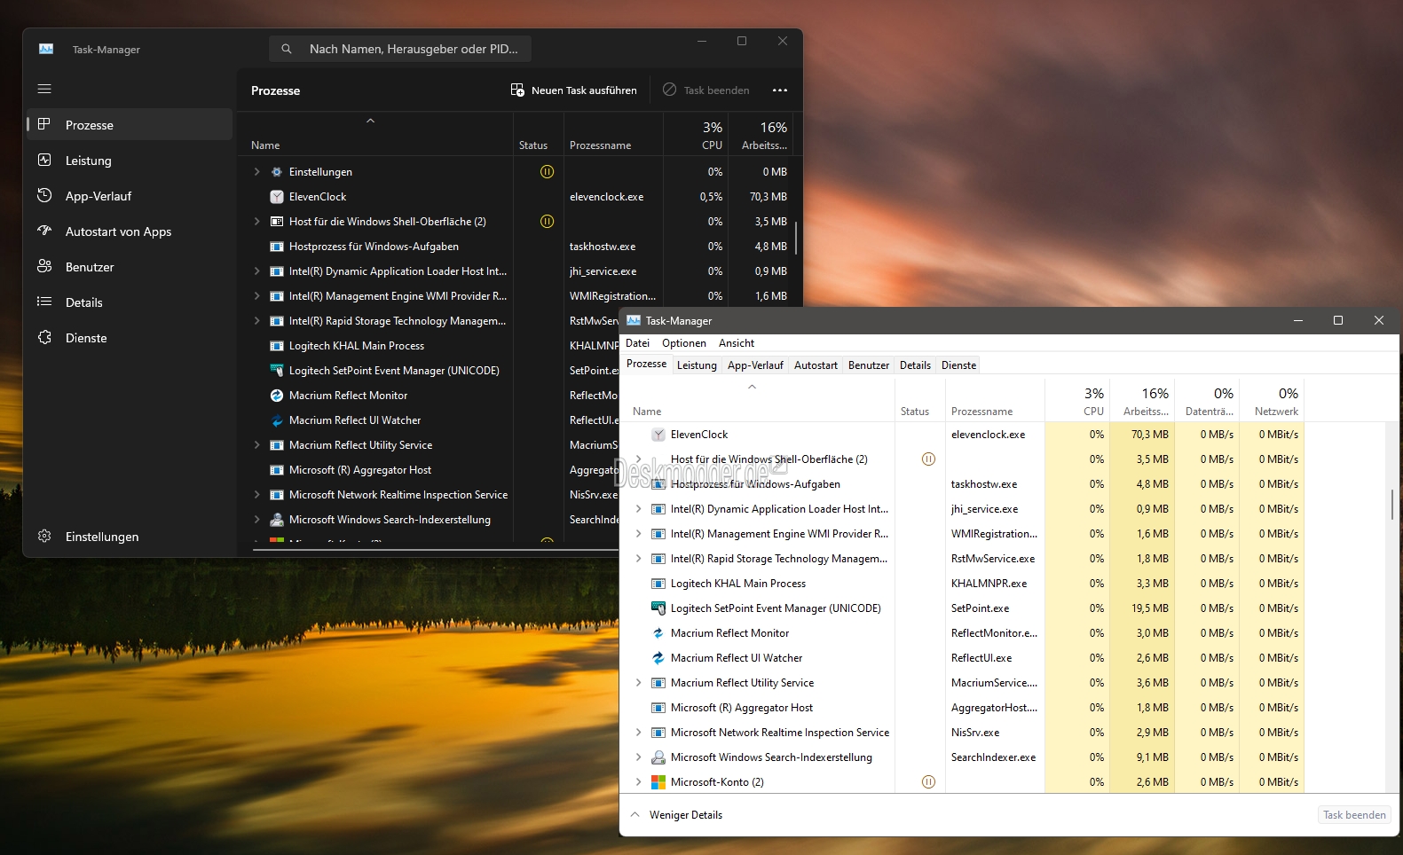This screenshot has height=855, width=1403.
Task: Click Macrium Reflect Monitor icon in dark list
Action: [x=277, y=396]
